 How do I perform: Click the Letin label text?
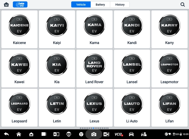point(57,121)
